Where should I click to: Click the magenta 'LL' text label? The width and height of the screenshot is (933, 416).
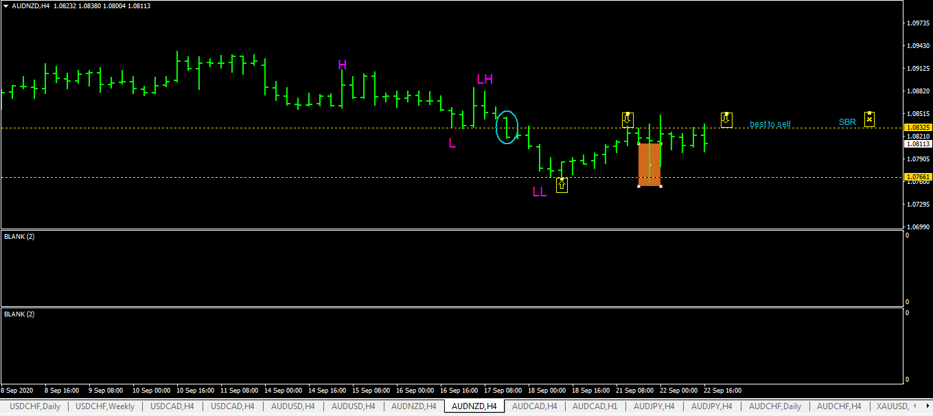coord(540,192)
